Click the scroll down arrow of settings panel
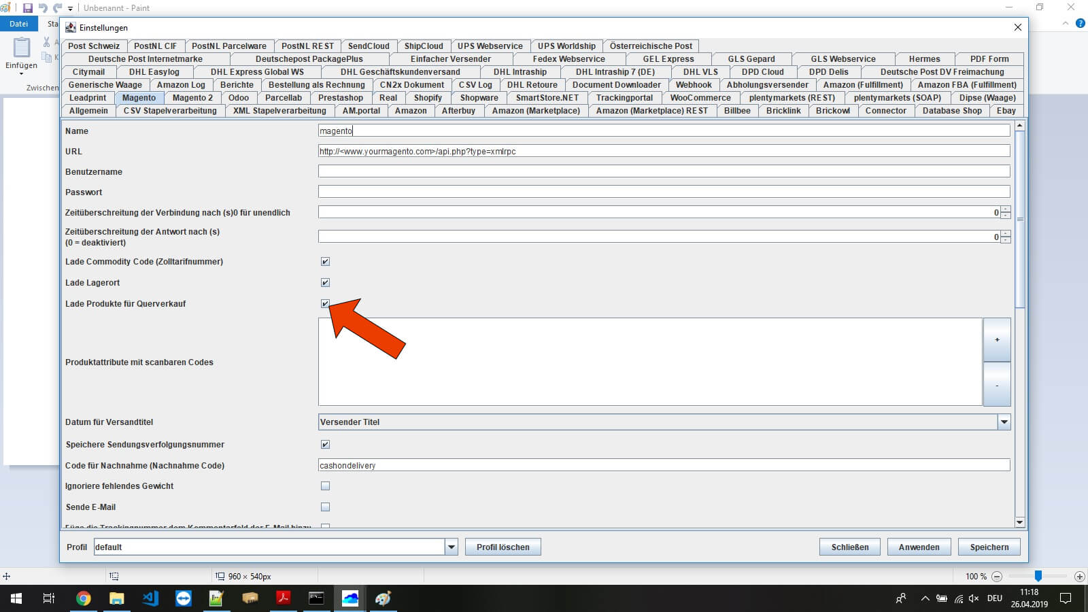Image resolution: width=1088 pixels, height=612 pixels. coord(1019,522)
